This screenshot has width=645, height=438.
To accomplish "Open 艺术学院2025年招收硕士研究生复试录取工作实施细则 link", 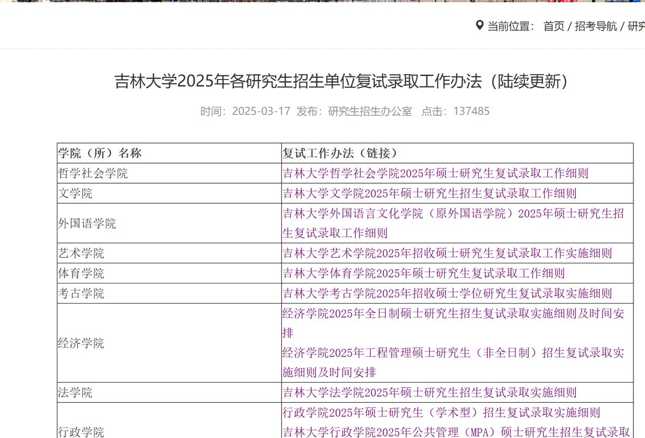I will point(447,253).
